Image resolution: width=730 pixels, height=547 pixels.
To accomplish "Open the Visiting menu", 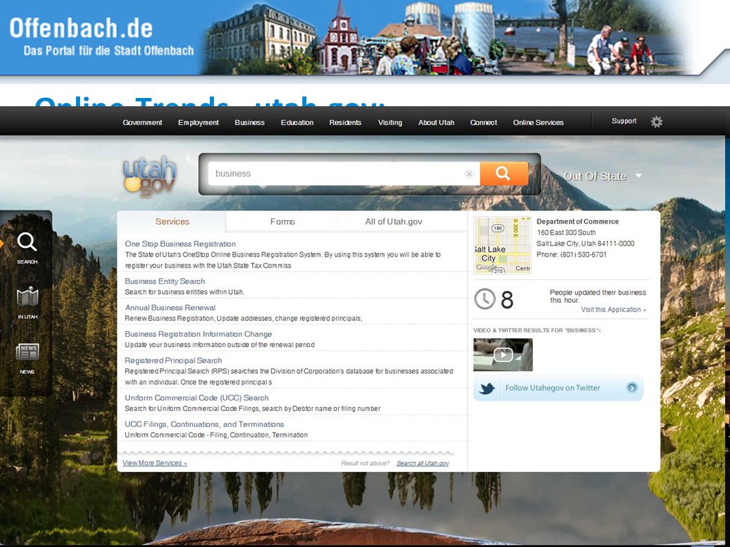I will (390, 122).
